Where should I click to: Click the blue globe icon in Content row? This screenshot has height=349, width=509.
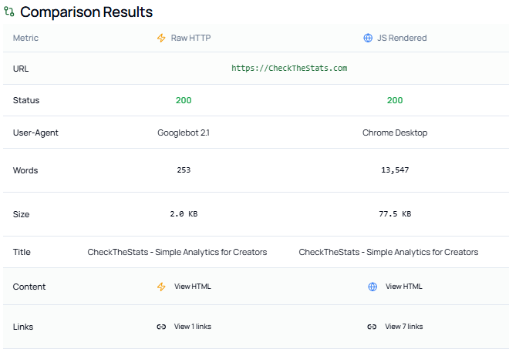372,287
